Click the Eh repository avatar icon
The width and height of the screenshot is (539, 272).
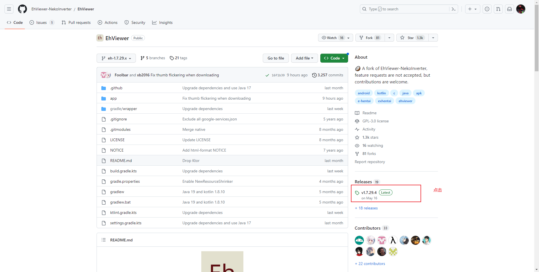point(100,38)
